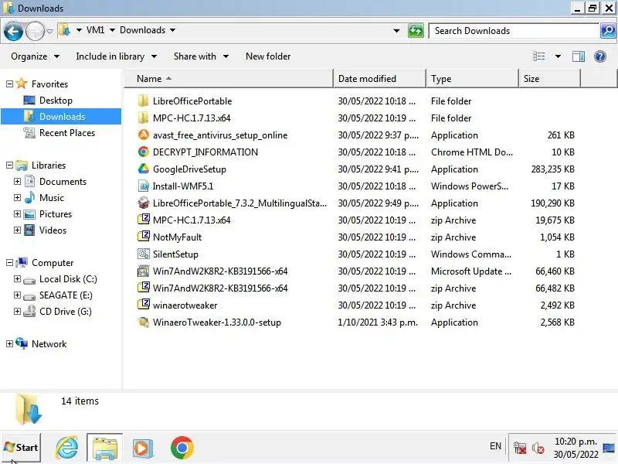Click the search magnifier icon
This screenshot has width=618, height=464.
[608, 31]
